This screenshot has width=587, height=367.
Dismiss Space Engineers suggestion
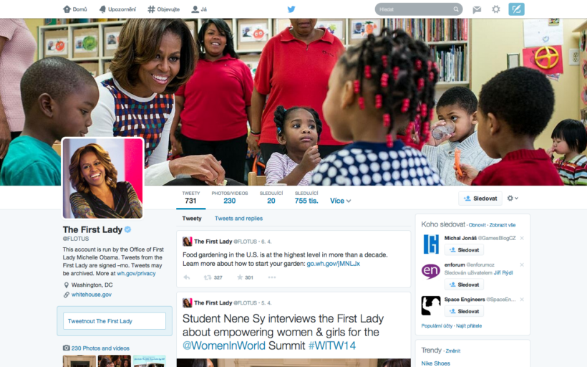pos(522,299)
